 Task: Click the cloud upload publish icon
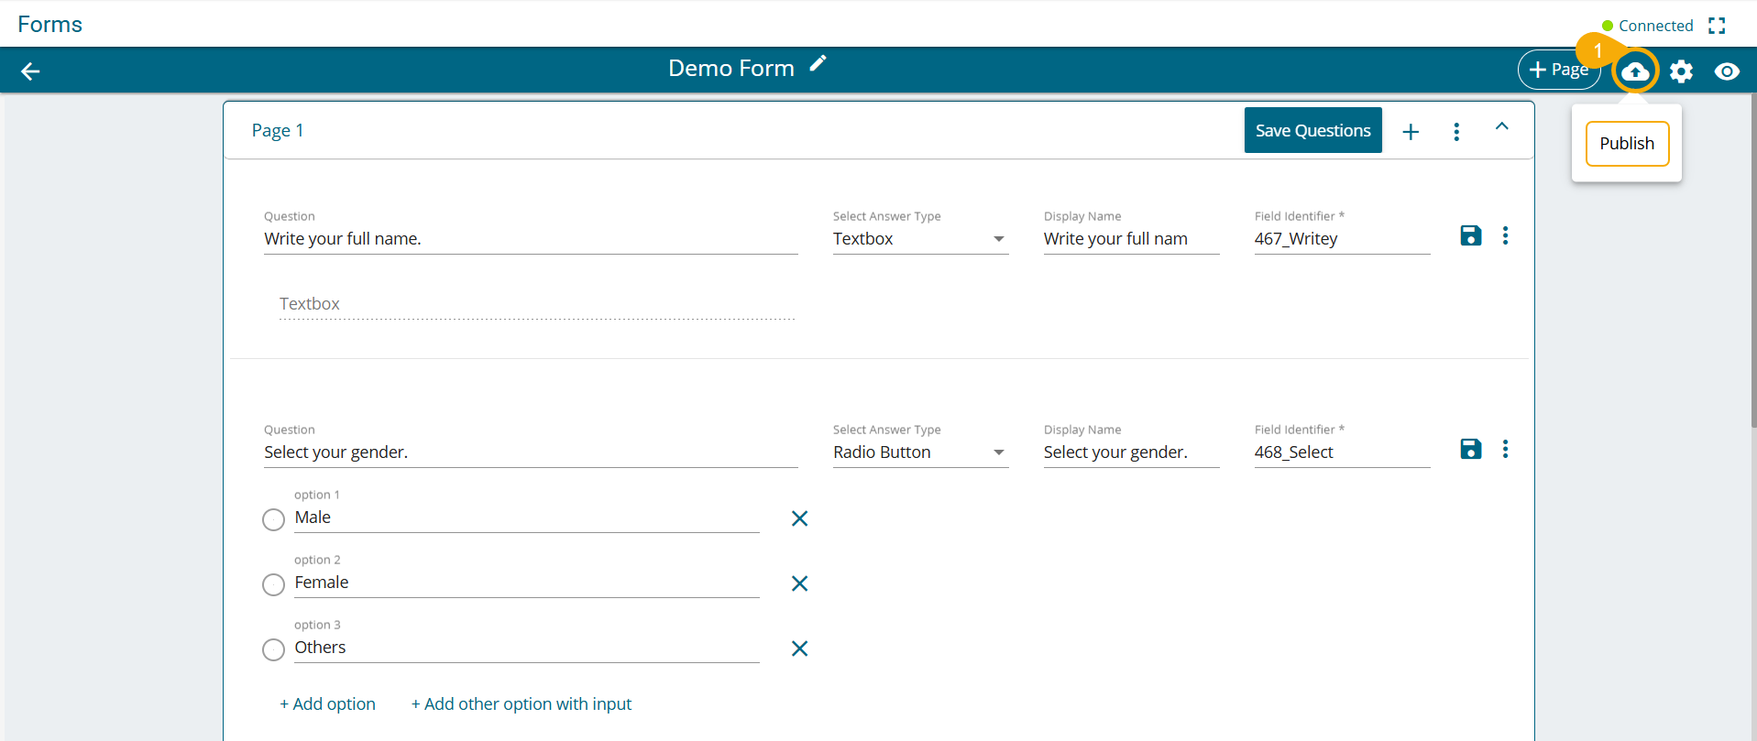click(1635, 71)
